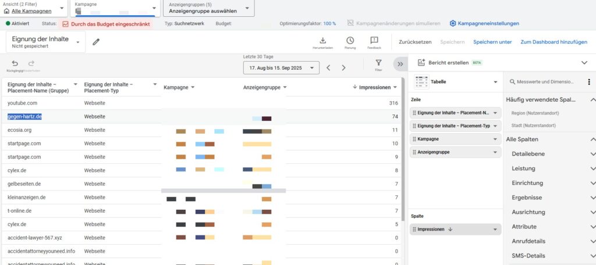Open the Tabelle visualization dropdown
Screen dimensions: 596x265
[456, 82]
